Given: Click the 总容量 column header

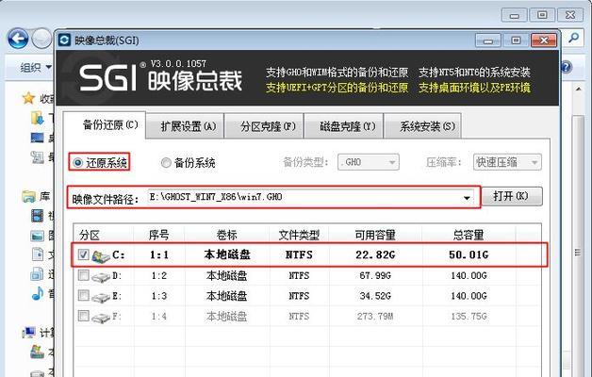Looking at the screenshot, I should coord(469,235).
